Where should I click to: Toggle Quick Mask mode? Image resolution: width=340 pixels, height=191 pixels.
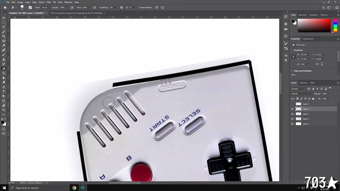(4, 129)
